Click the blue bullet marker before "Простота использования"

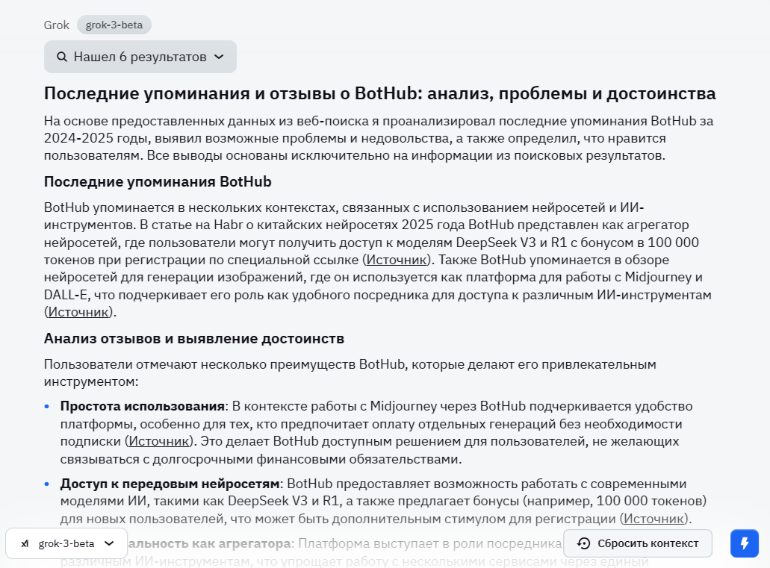pos(47,406)
